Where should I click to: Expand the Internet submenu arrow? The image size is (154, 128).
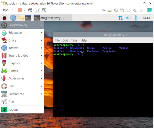(x=41, y=48)
